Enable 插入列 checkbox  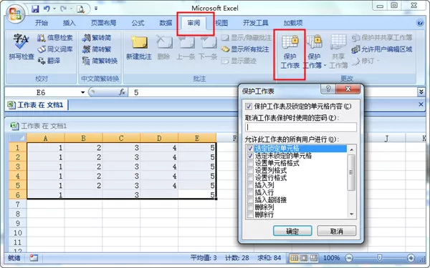[250, 185]
